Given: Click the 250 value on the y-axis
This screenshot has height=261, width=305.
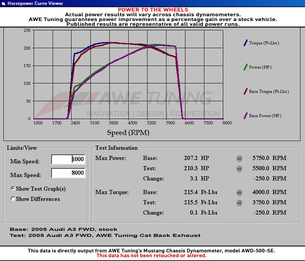Looking at the screenshot, I should pos(27,30).
